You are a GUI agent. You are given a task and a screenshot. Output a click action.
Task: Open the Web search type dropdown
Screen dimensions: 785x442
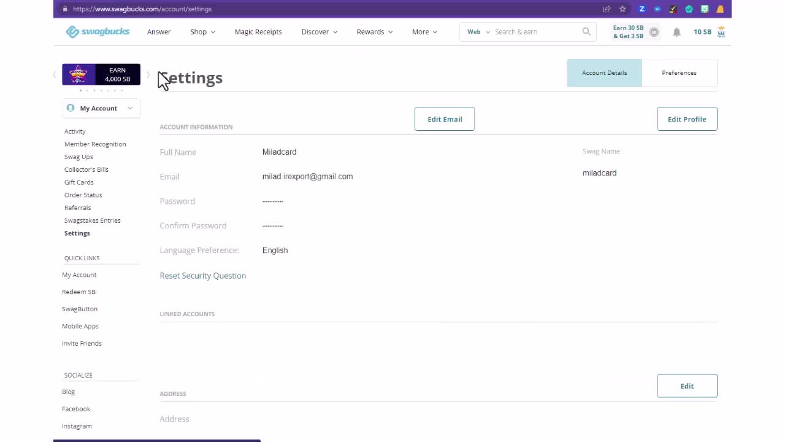point(479,32)
